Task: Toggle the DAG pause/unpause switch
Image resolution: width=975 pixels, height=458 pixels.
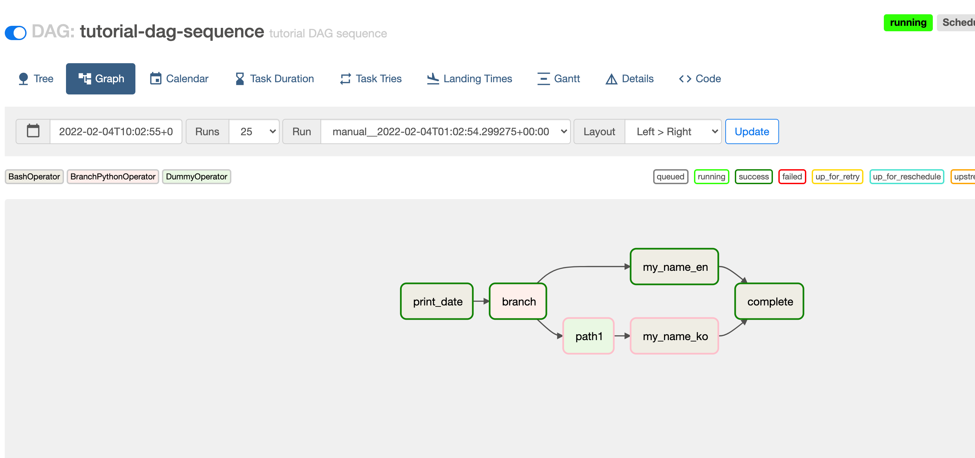Action: coord(16,33)
